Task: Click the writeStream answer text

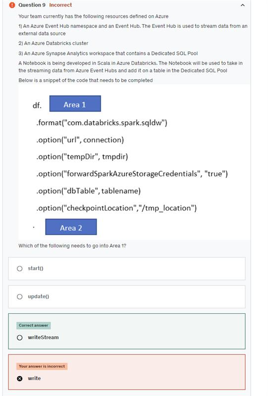Action: pyautogui.click(x=43, y=338)
